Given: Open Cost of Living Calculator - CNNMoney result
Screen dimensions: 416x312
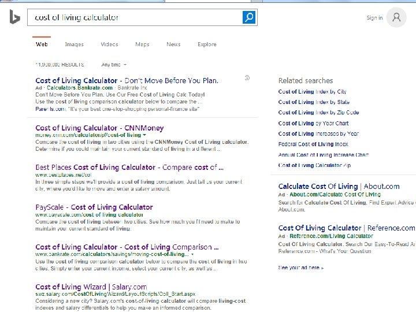Looking at the screenshot, I should pos(99,128).
